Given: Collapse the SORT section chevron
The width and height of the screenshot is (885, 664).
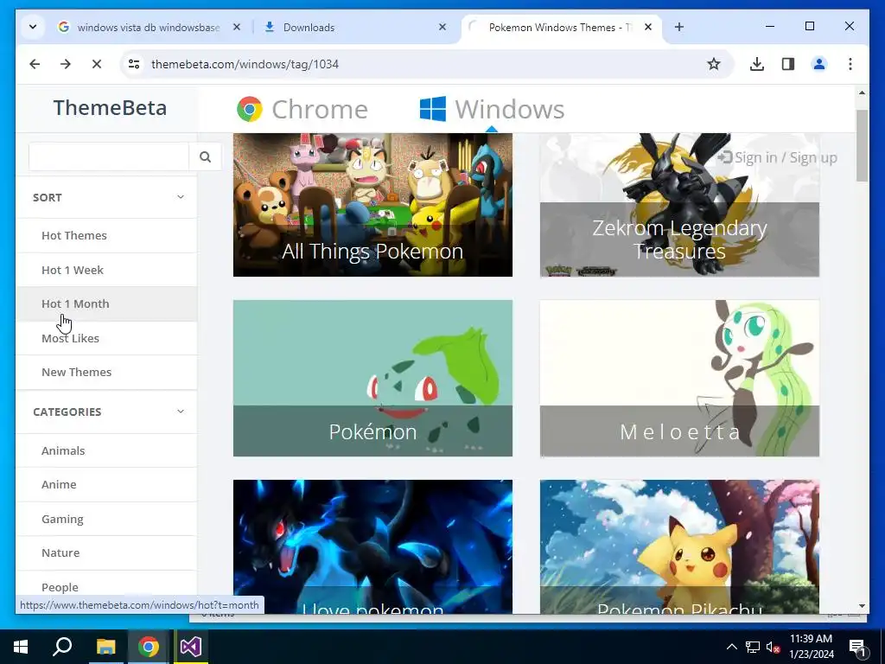Looking at the screenshot, I should click(180, 197).
